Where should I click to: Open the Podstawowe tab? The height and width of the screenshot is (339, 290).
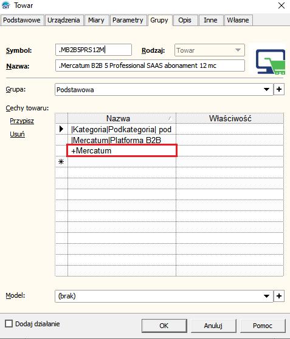(22, 20)
